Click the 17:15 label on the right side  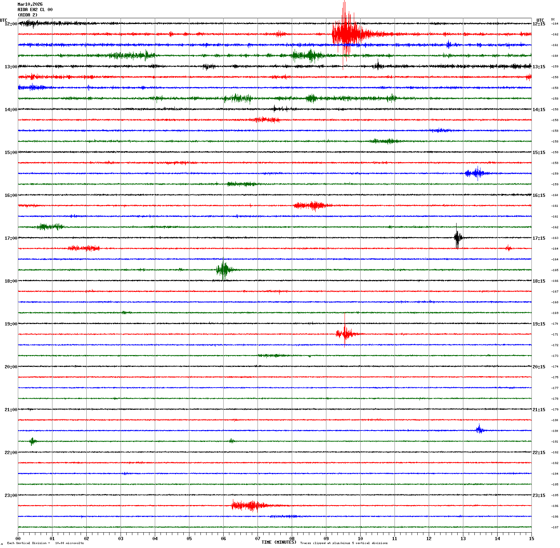[x=539, y=238]
